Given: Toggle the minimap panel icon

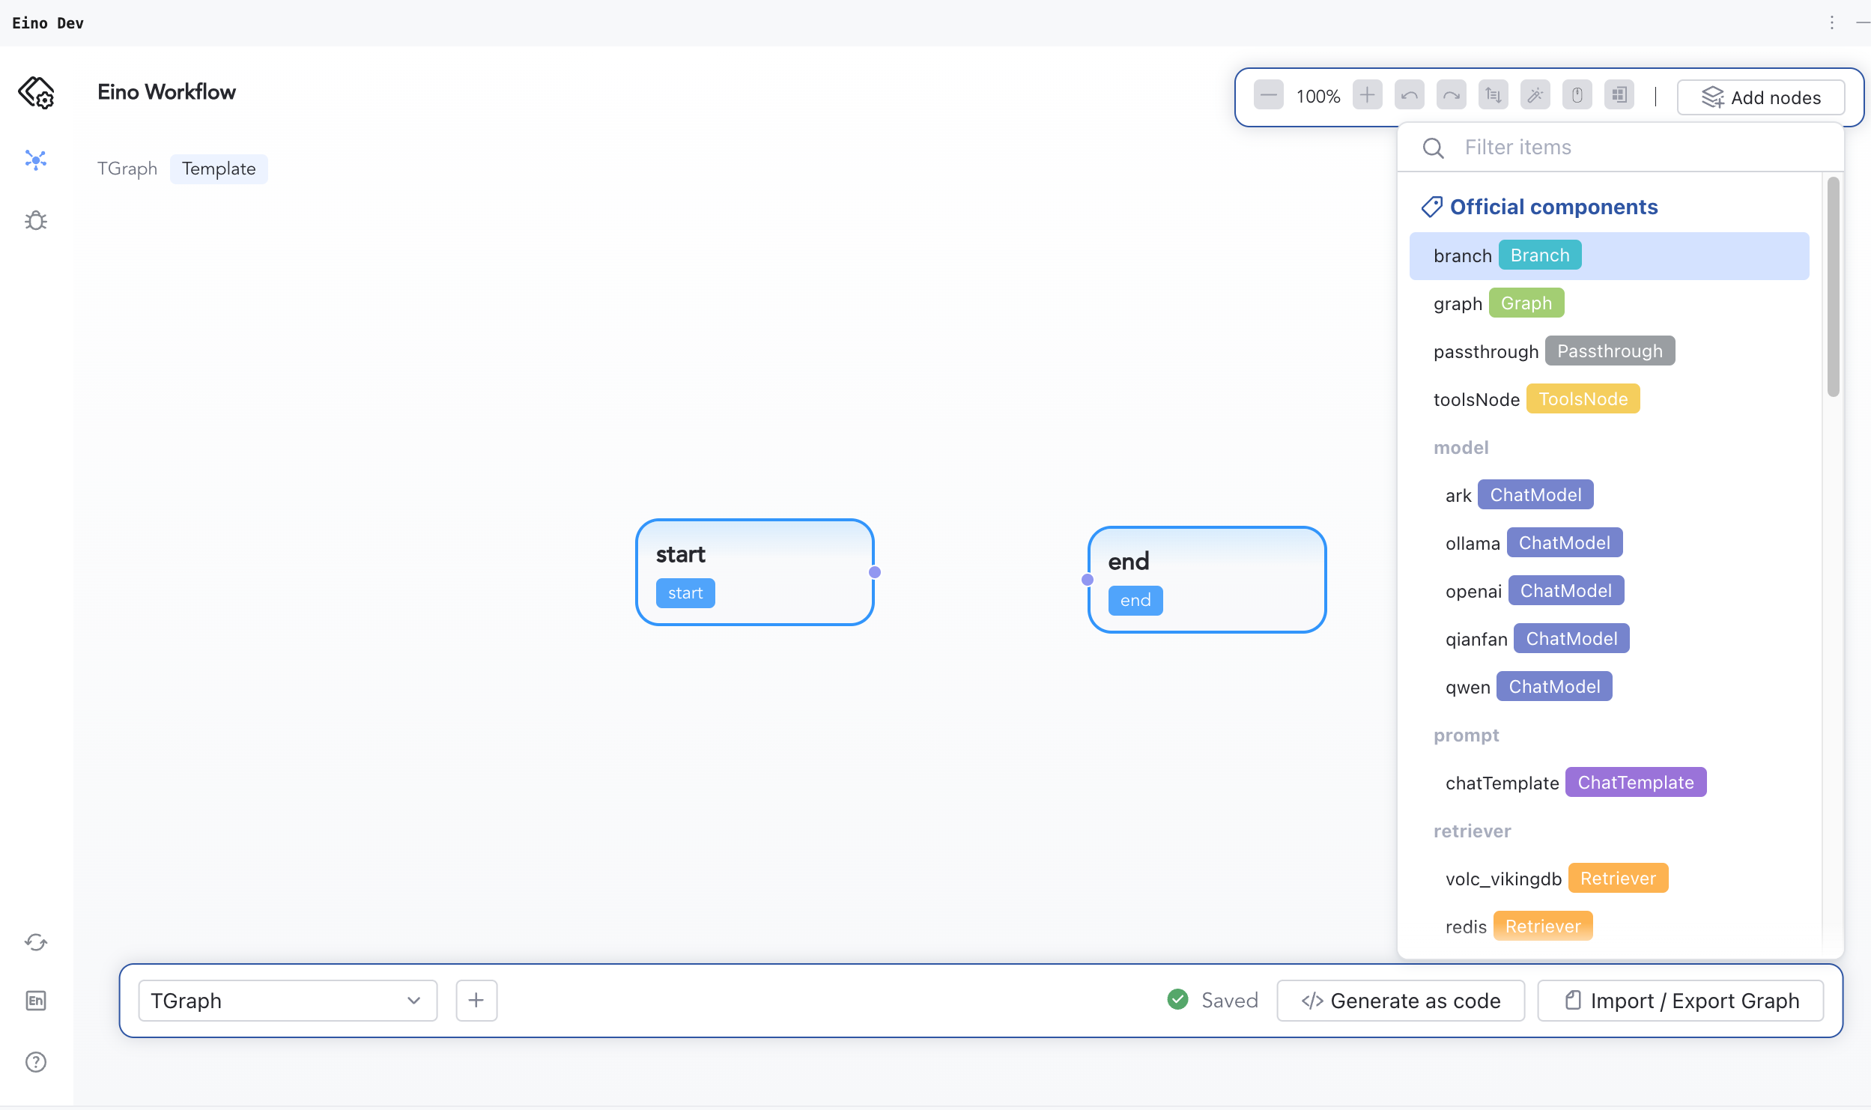Looking at the screenshot, I should click(1619, 95).
